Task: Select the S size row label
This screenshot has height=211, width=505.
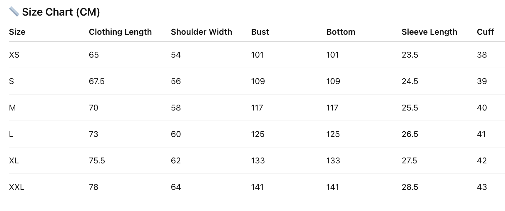Action: click(x=11, y=81)
